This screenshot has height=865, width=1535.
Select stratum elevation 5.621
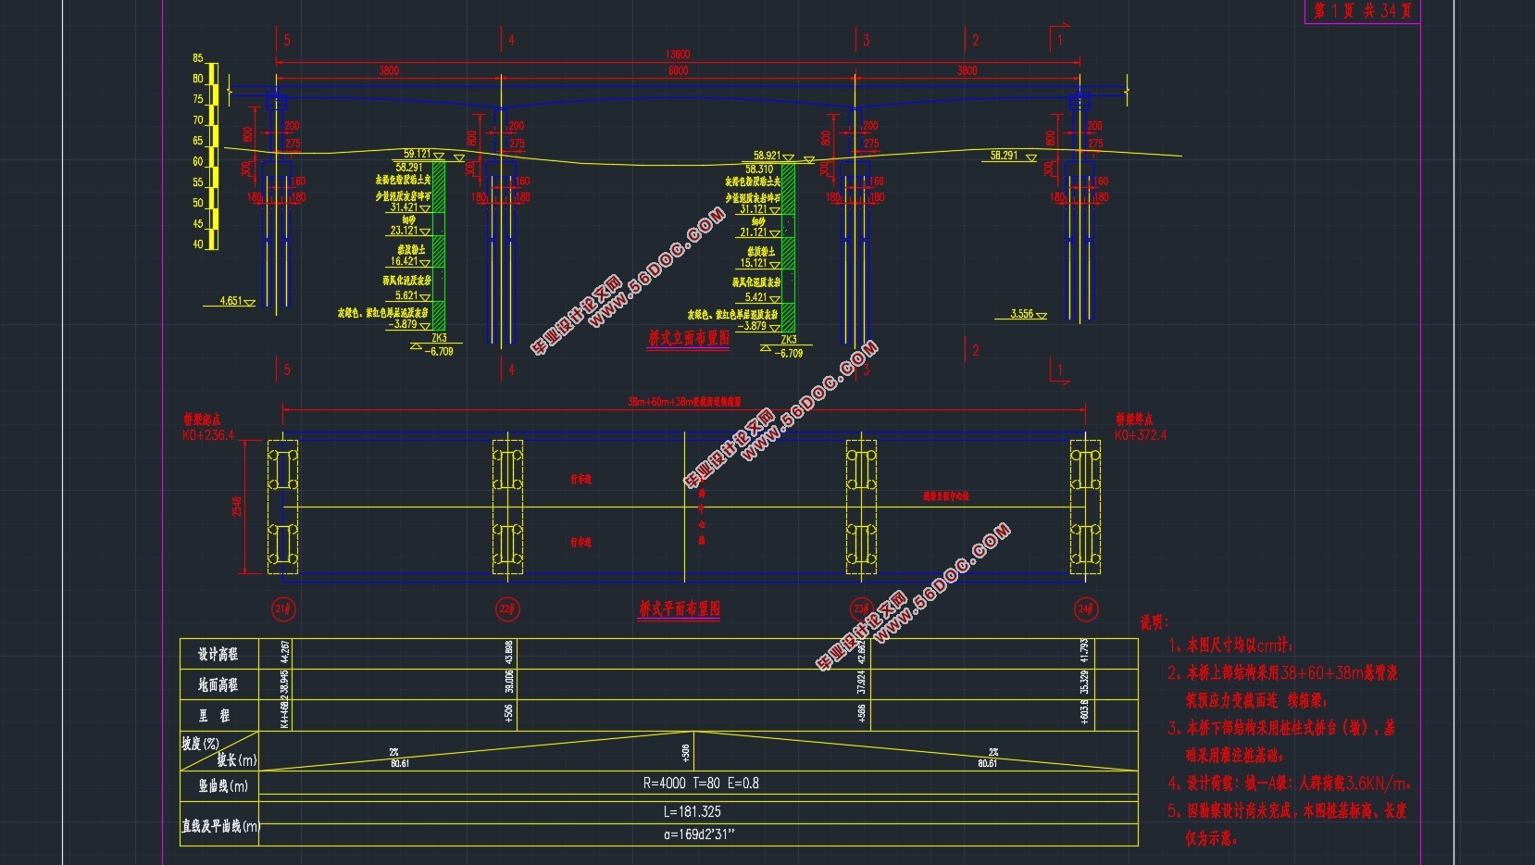[406, 295]
